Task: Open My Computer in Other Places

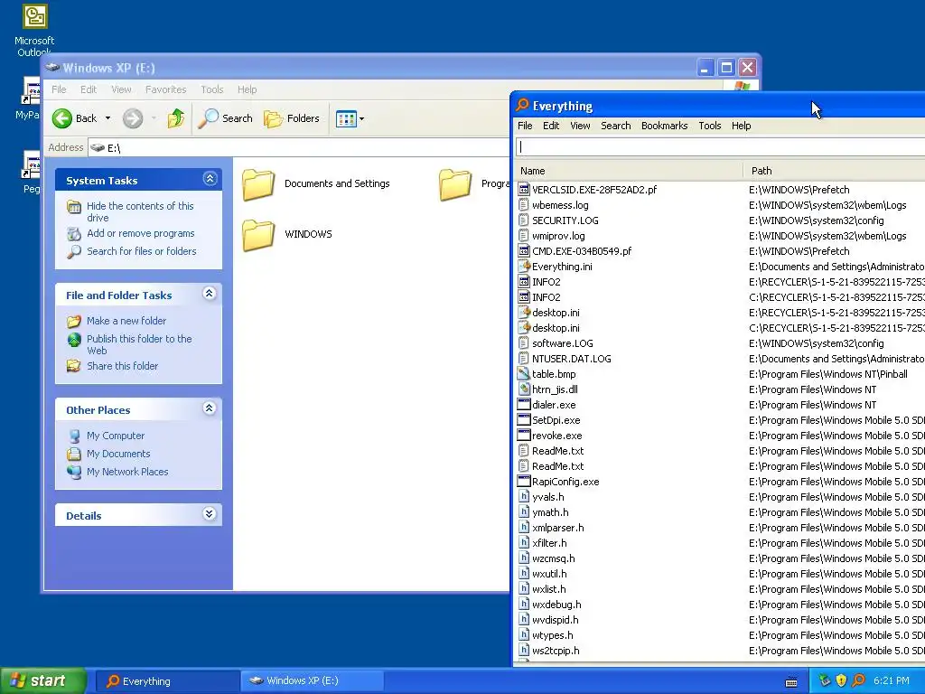Action: [x=115, y=436]
